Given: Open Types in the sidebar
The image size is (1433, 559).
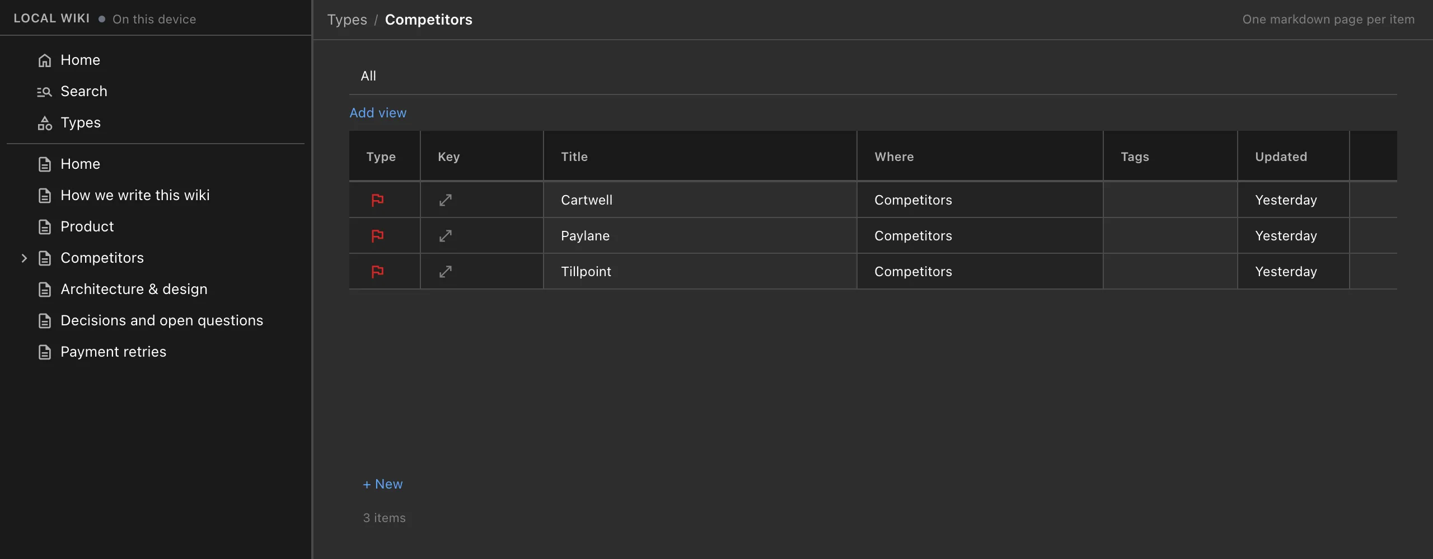Looking at the screenshot, I should 81,122.
